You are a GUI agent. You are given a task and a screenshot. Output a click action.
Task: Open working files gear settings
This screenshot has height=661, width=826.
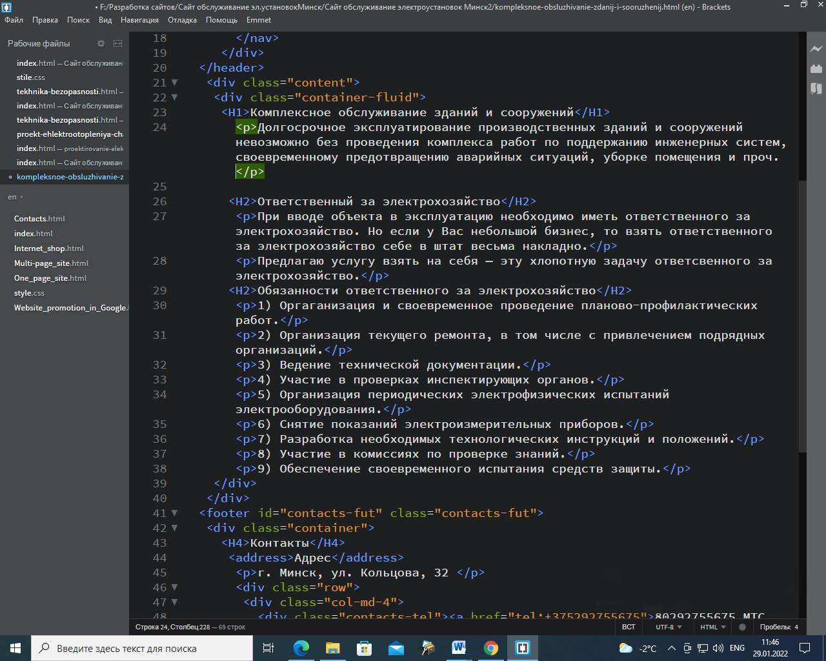tap(101, 43)
